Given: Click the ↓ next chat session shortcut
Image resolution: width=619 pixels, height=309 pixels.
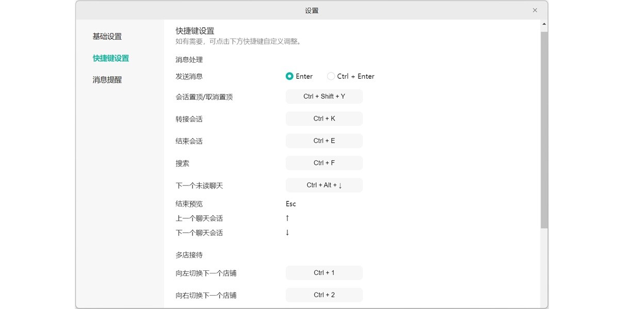Looking at the screenshot, I should [x=287, y=232].
